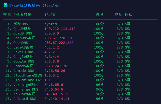The image size is (161, 104).
Task: Click the column header "DNS服务器"
Action: [22, 15]
